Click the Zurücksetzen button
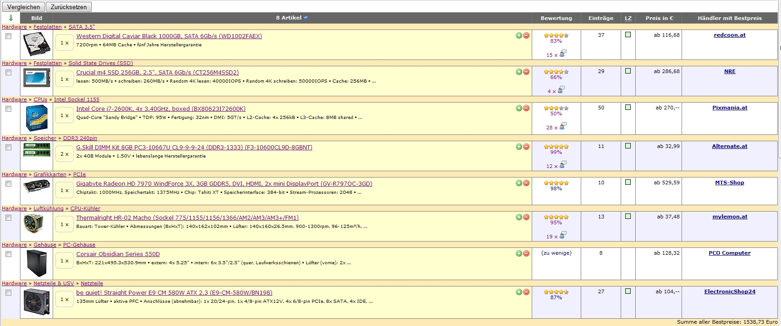The height and width of the screenshot is (326, 781). pos(69,7)
